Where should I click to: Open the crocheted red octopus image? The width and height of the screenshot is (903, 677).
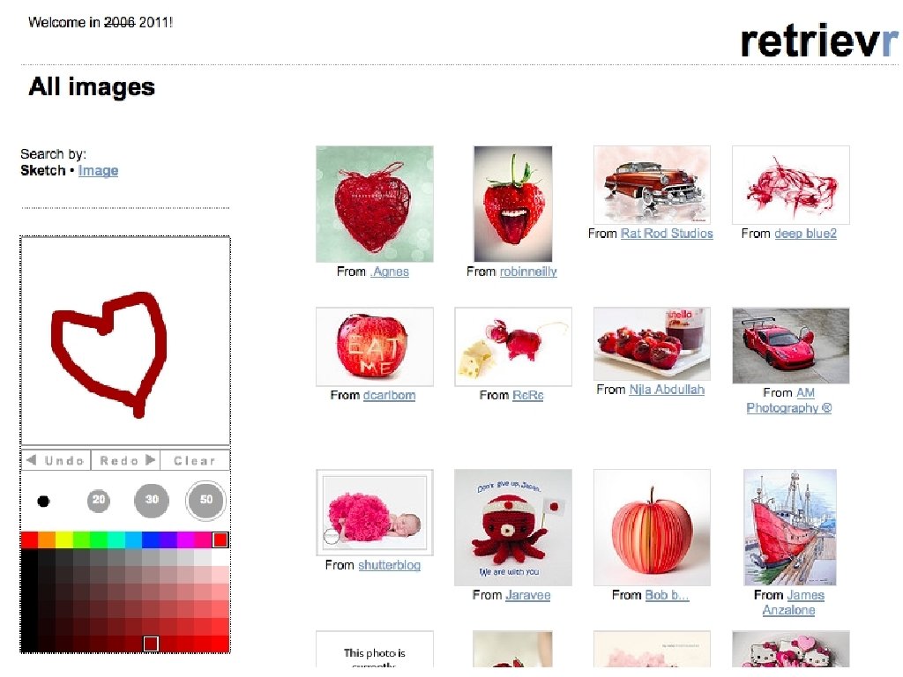pos(513,527)
